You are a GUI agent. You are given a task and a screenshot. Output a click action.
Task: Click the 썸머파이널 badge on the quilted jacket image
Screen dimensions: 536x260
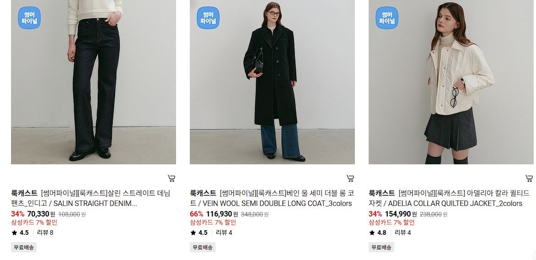(387, 18)
